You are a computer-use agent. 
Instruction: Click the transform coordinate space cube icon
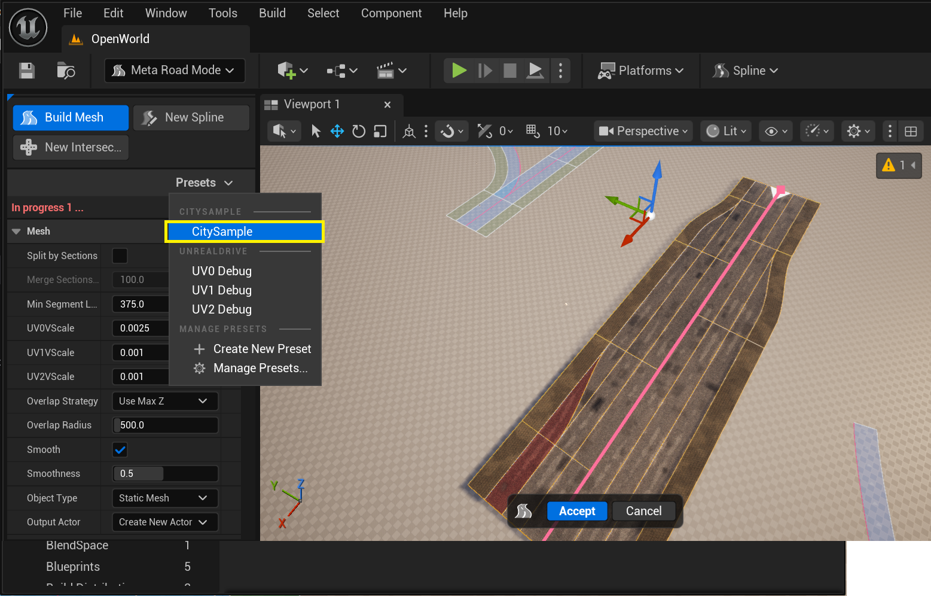pyautogui.click(x=409, y=131)
